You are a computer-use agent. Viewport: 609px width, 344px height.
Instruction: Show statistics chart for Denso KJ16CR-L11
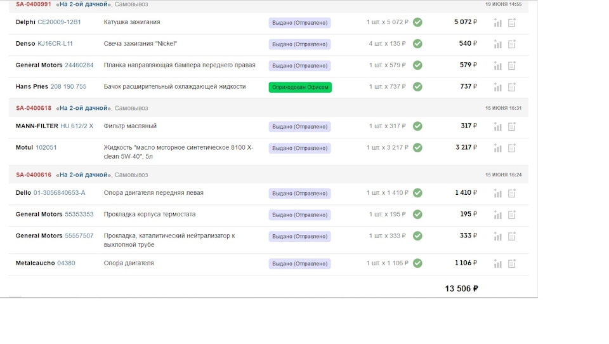498,44
